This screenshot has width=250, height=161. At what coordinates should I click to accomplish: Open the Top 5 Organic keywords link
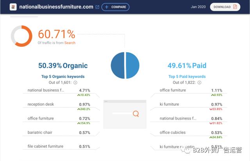click(63, 76)
